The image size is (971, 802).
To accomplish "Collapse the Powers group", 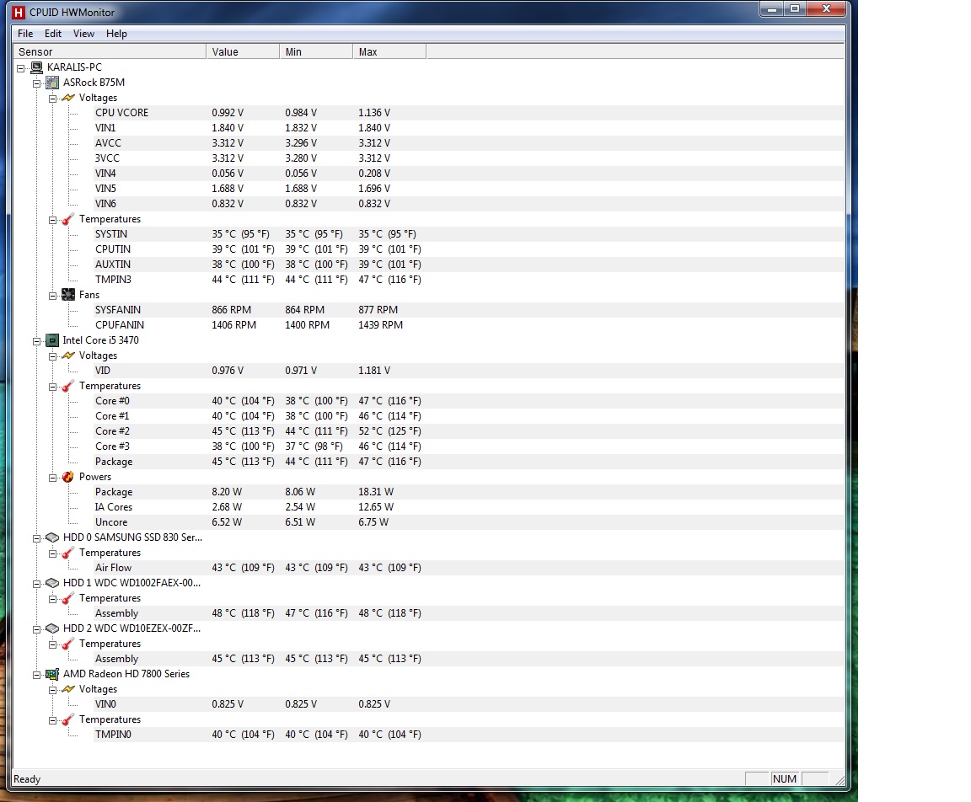I will (x=52, y=478).
